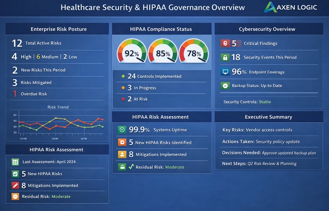Click the center Residual Risk: Moderate text

160,167
